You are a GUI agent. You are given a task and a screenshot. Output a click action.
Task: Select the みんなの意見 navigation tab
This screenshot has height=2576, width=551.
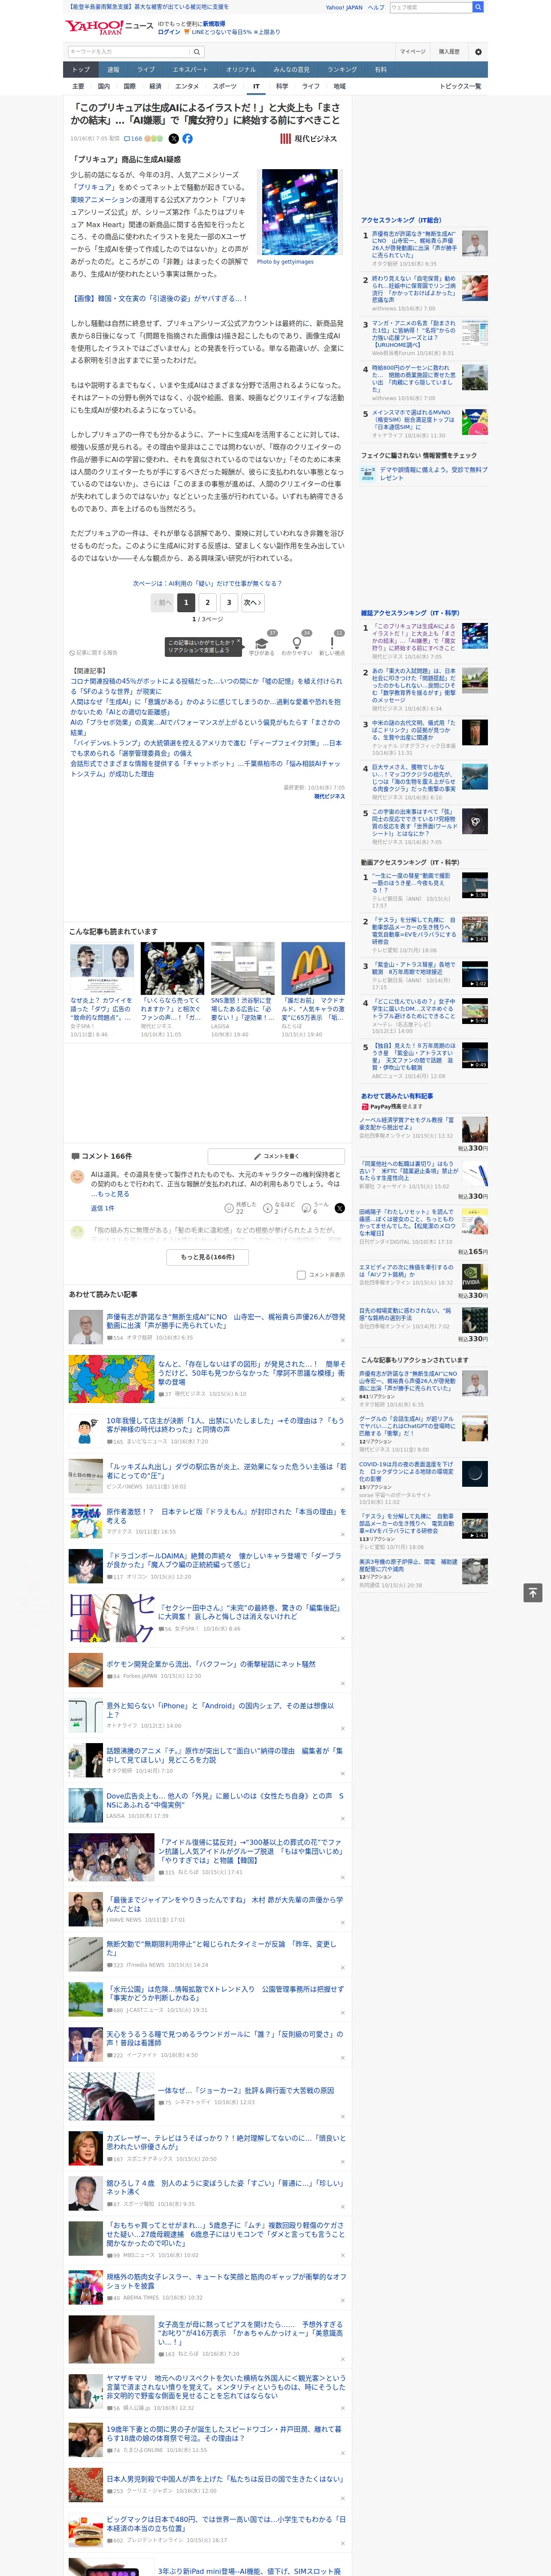(292, 70)
